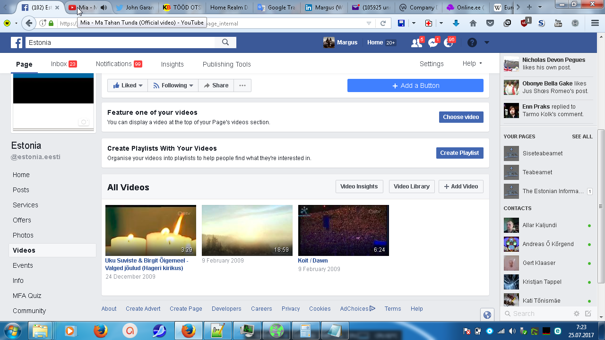Click the Facebook logo icon
The height and width of the screenshot is (340, 605).
click(x=17, y=42)
